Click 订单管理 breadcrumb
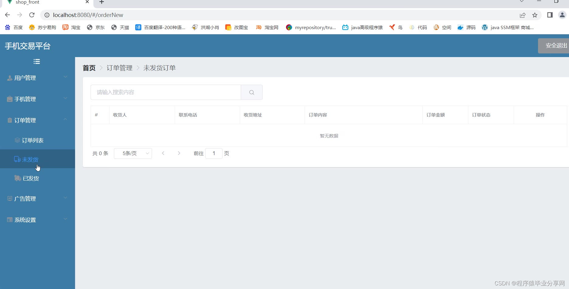This screenshot has width=569, height=289. [x=119, y=68]
